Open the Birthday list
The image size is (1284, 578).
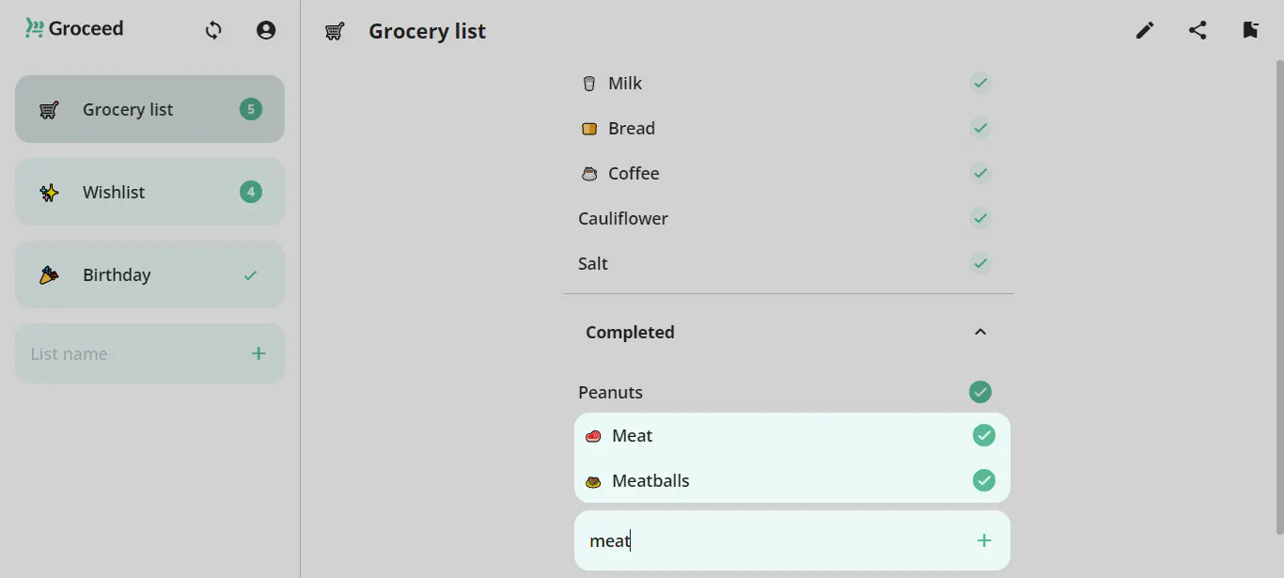coord(149,274)
